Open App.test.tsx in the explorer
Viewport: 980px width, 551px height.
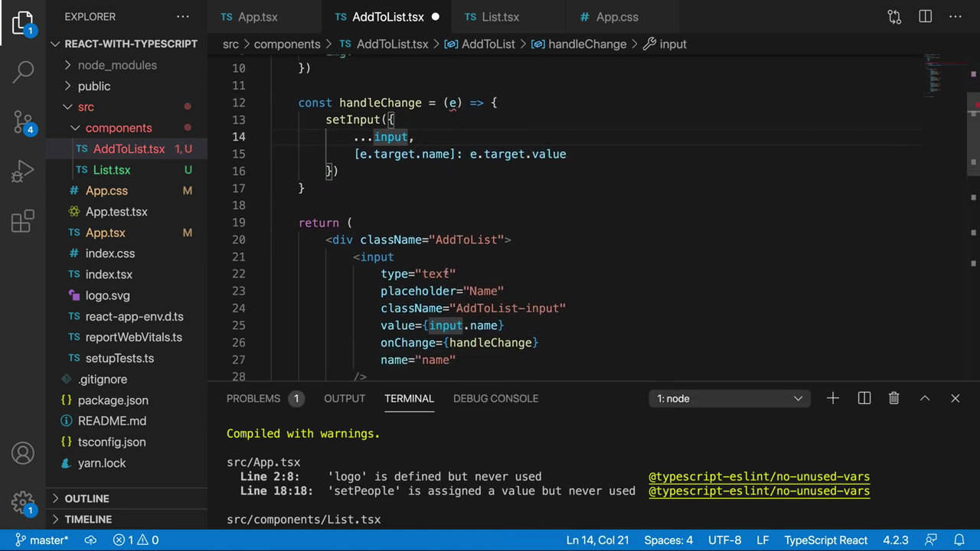pyautogui.click(x=126, y=211)
